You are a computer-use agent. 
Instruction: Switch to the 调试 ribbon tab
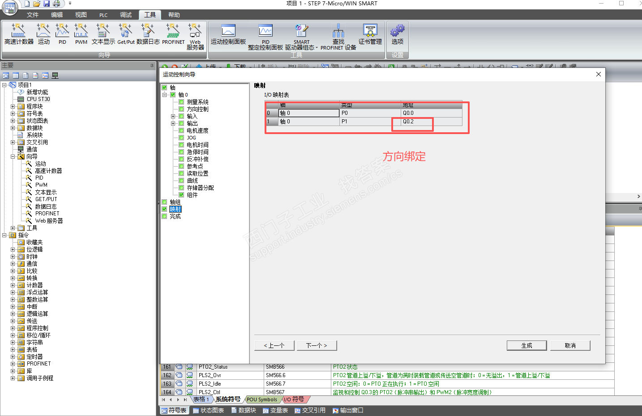click(x=126, y=15)
